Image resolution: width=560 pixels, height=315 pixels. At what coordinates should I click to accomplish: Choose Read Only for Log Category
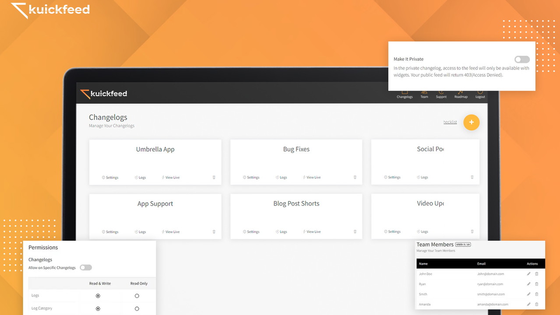[137, 308]
